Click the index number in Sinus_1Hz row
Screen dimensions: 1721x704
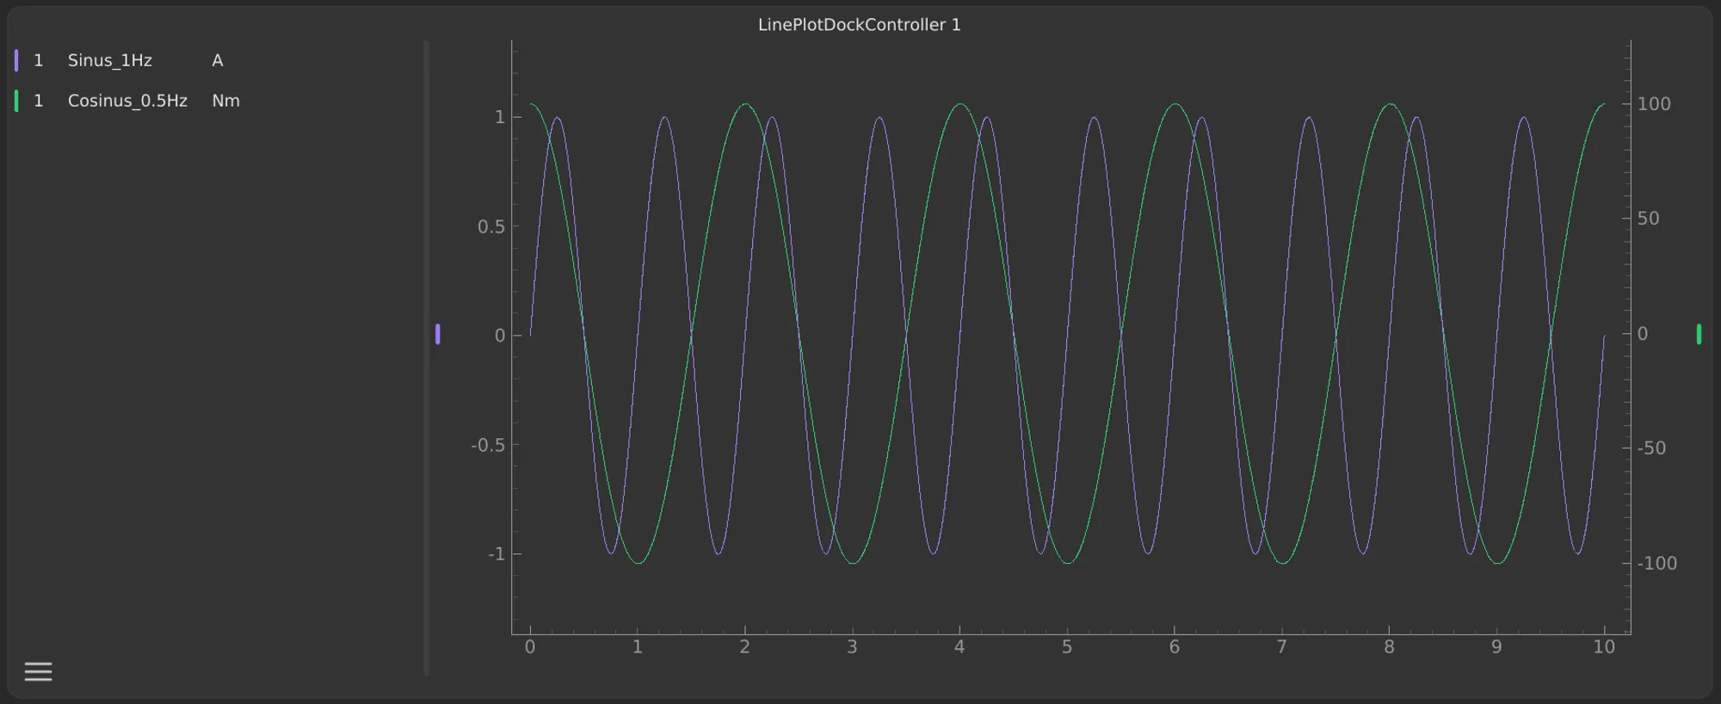(x=38, y=60)
